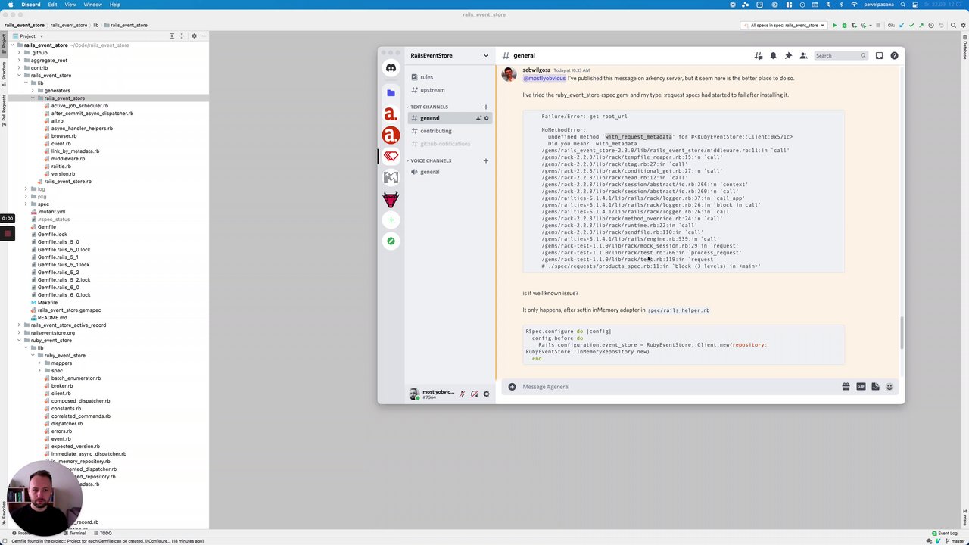Open the Discord menu in menu bar
This screenshot has height=545, width=969.
point(30,5)
